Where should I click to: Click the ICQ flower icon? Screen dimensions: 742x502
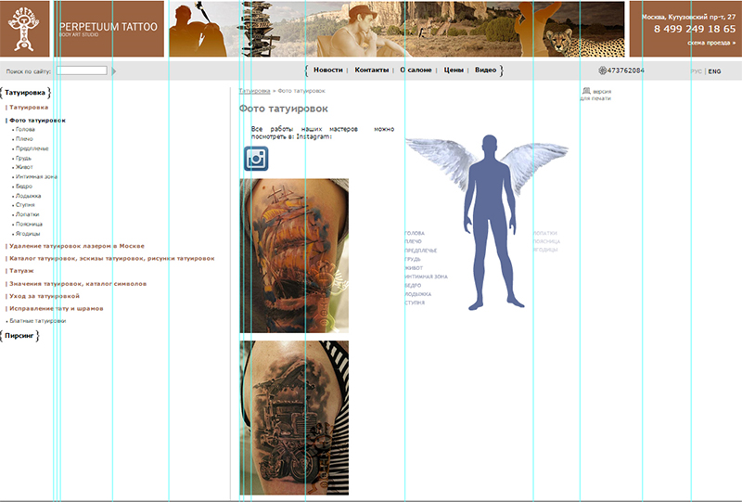click(x=602, y=71)
